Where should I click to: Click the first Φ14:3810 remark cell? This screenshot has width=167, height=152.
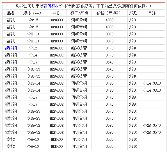152,83
